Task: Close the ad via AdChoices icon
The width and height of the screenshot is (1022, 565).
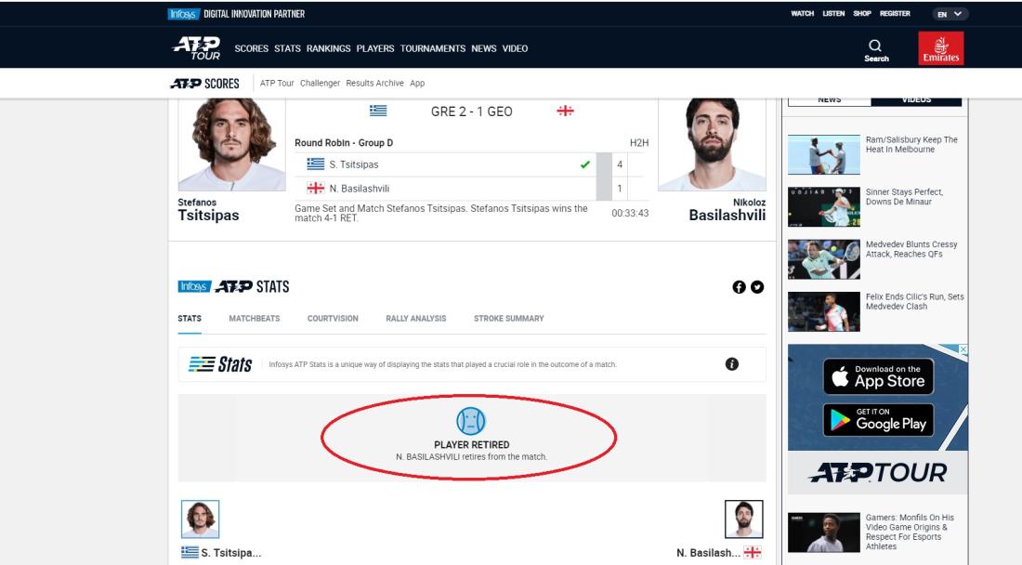Action: coord(963,350)
